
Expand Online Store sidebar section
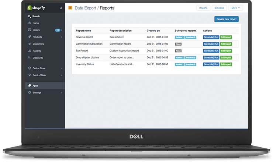(x=62, y=68)
